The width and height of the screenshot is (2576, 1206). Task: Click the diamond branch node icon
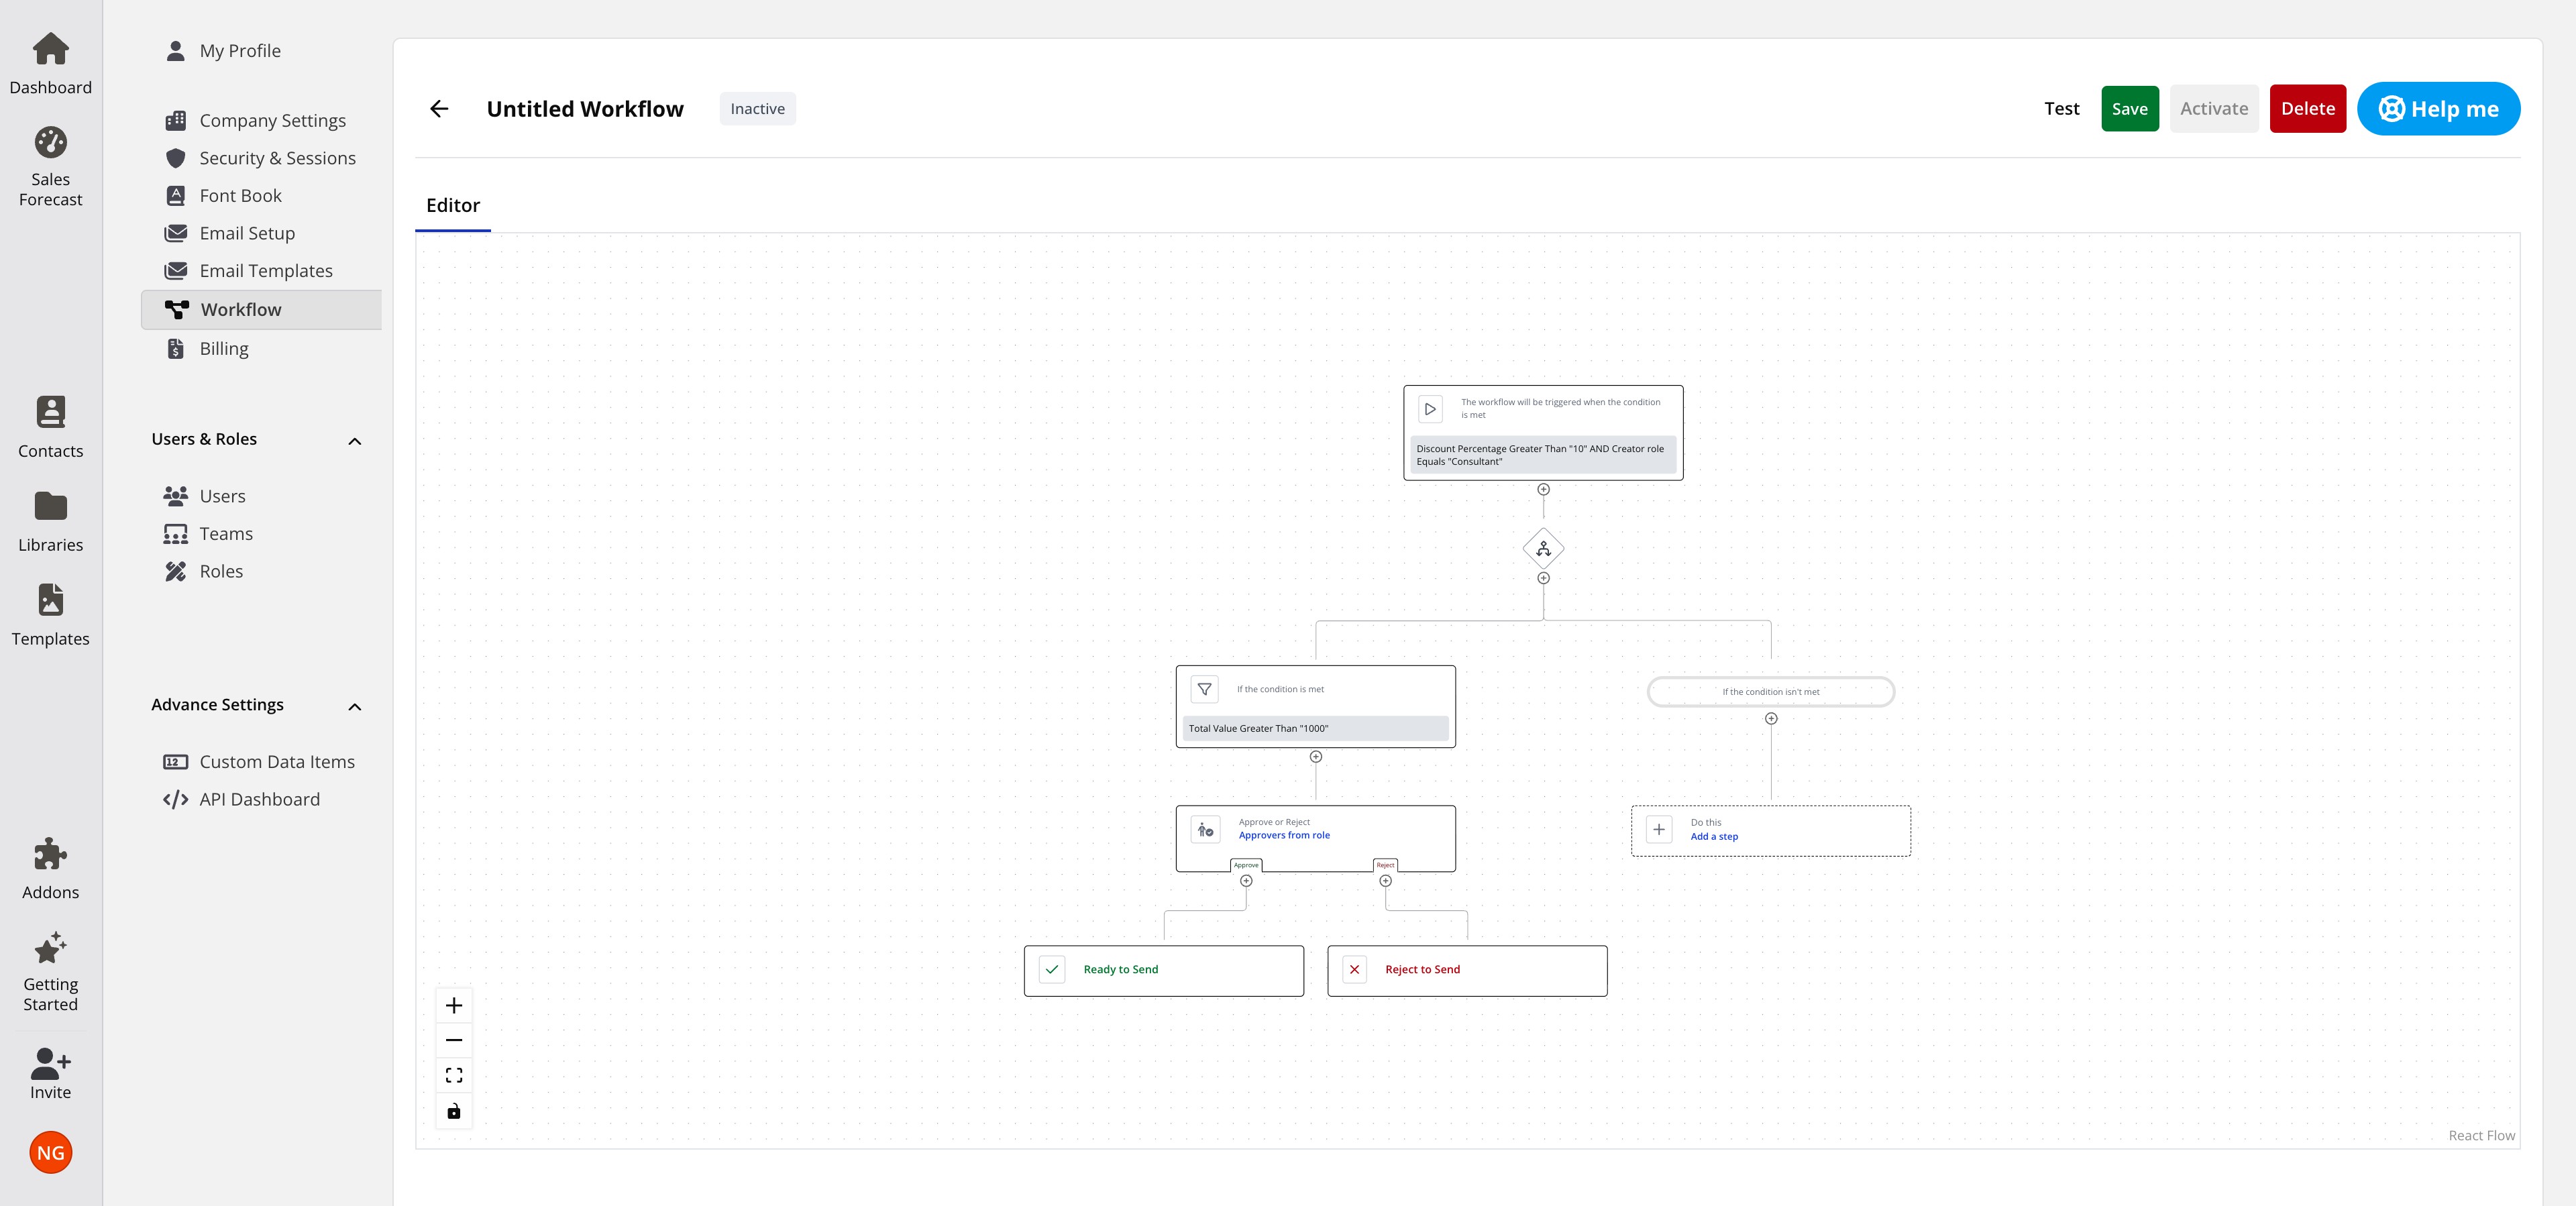pyautogui.click(x=1543, y=548)
